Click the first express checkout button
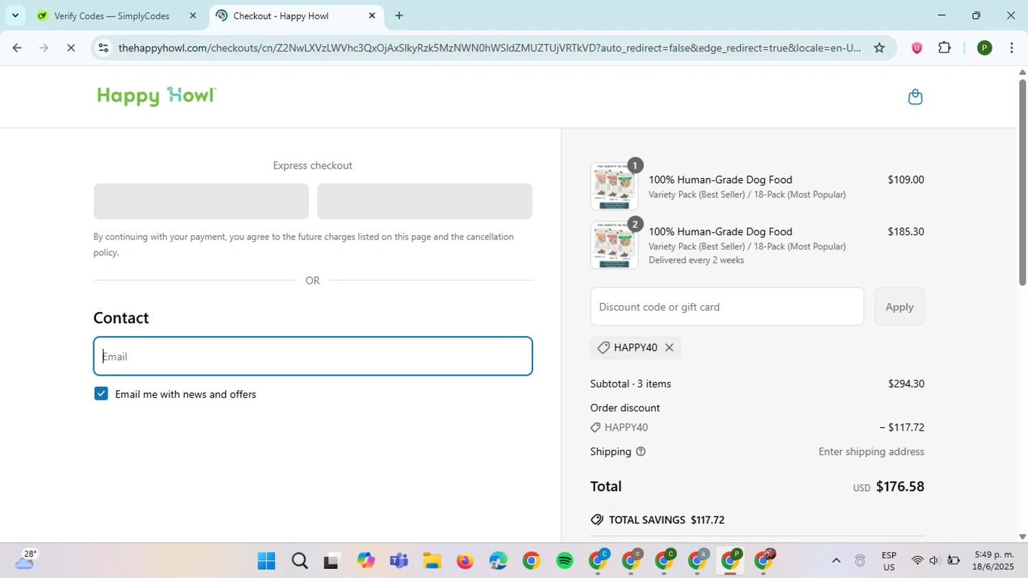This screenshot has height=578, width=1028. click(x=201, y=201)
